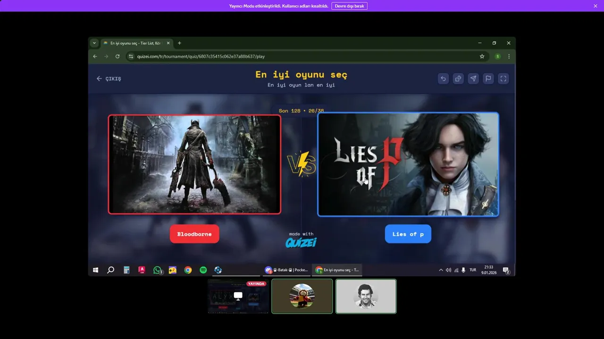Viewport: 604px width, 339px height.
Task: Open a new browser tab
Action: coord(179,43)
